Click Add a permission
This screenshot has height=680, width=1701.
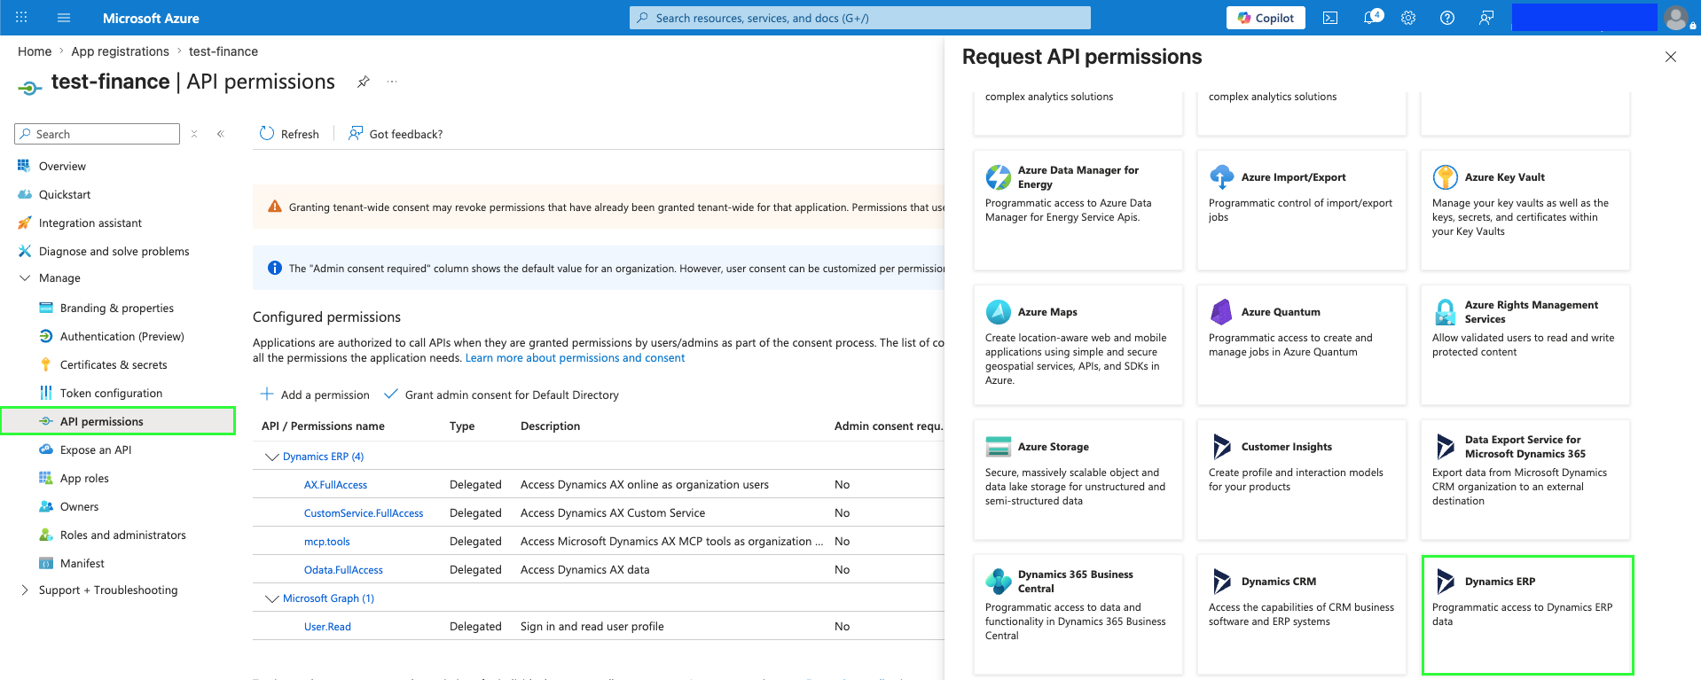[315, 395]
